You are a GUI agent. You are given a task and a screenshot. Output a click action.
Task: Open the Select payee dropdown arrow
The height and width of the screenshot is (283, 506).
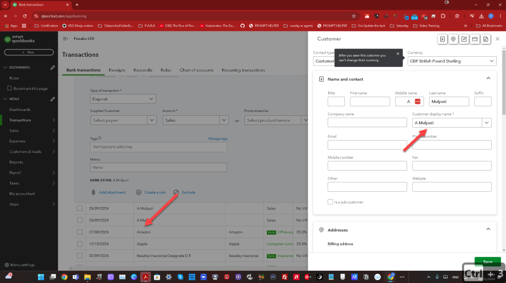[x=152, y=120]
